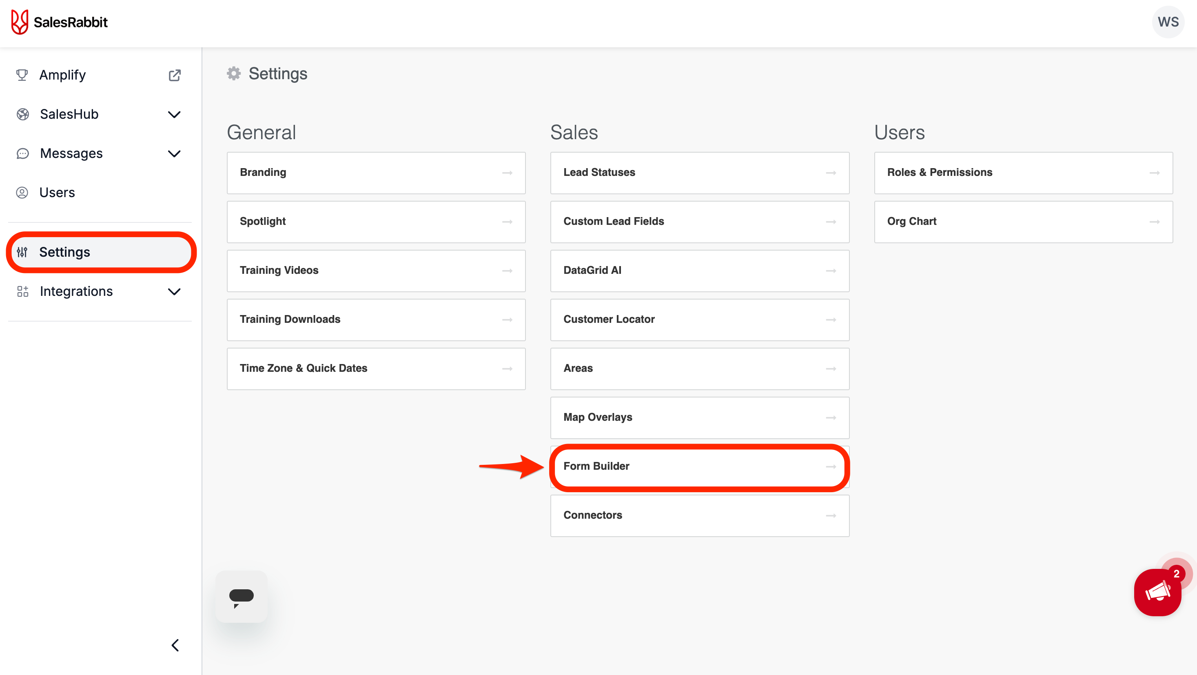Collapse the sidebar with the back chevron
The height and width of the screenshot is (675, 1197).
coord(175,645)
